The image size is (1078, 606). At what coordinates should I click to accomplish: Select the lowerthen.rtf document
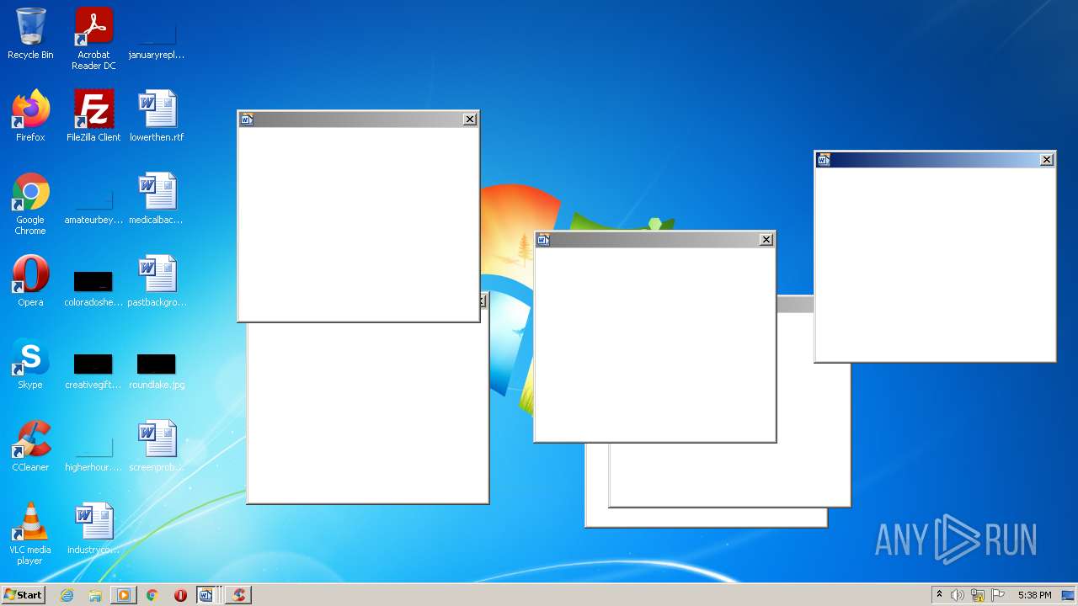[x=157, y=116]
